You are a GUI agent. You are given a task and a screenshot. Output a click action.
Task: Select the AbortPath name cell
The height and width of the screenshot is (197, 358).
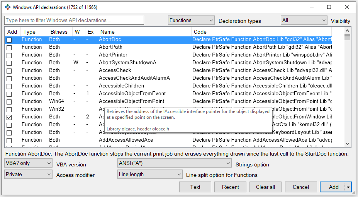point(110,47)
